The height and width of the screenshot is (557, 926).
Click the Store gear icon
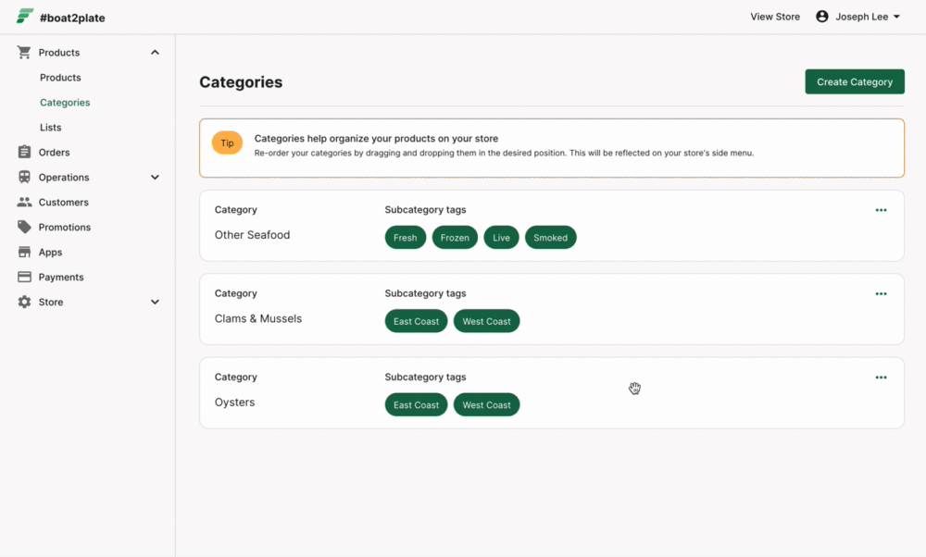coord(24,302)
